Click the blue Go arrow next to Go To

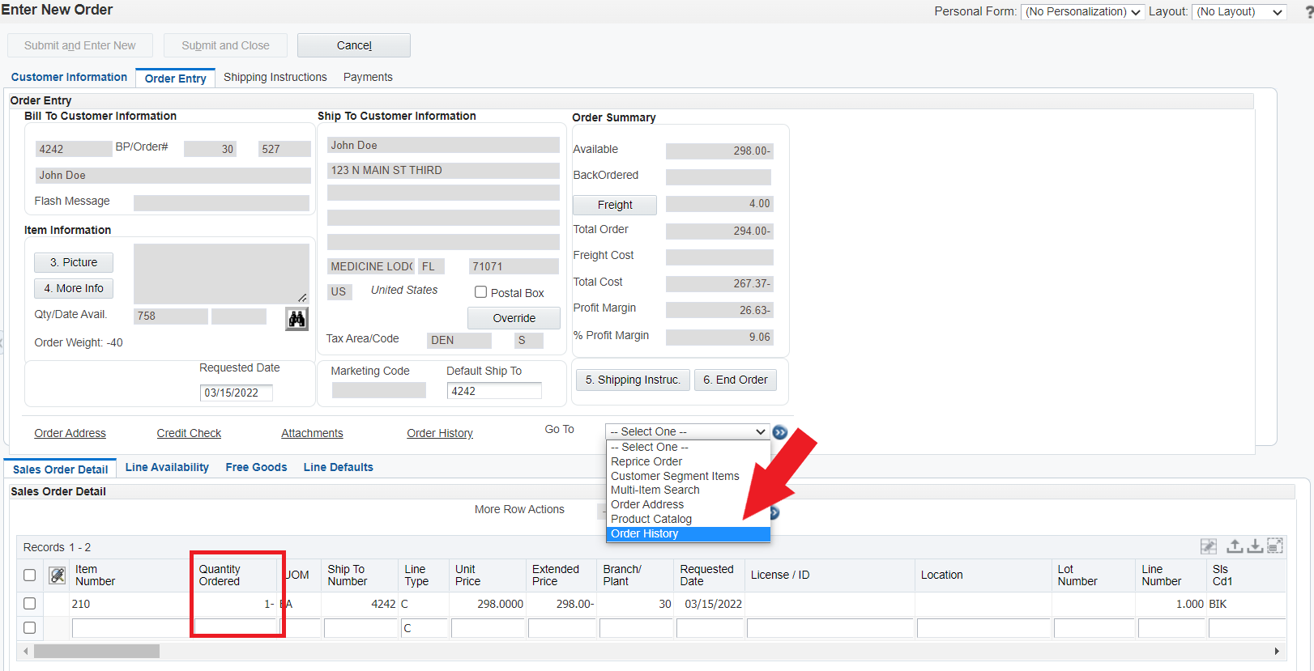780,432
